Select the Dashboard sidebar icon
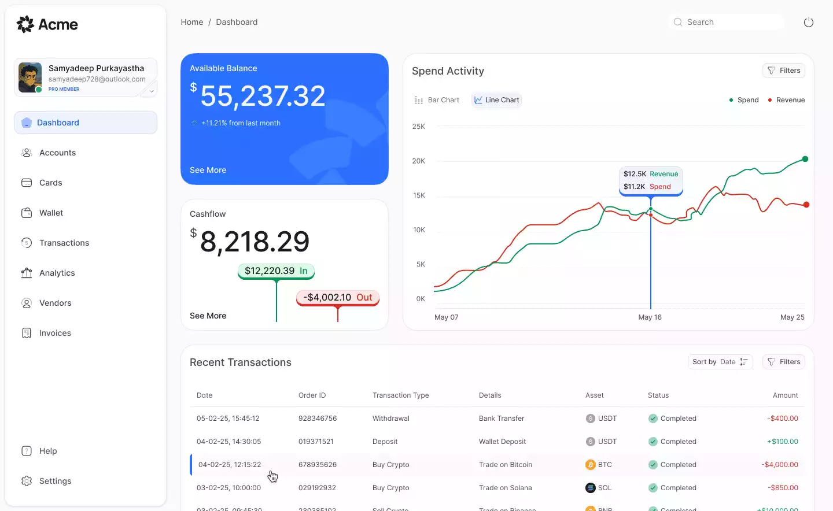833x511 pixels. [x=26, y=123]
